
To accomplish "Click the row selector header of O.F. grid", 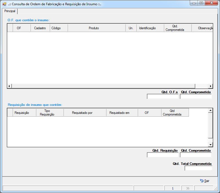I will click(10, 28).
